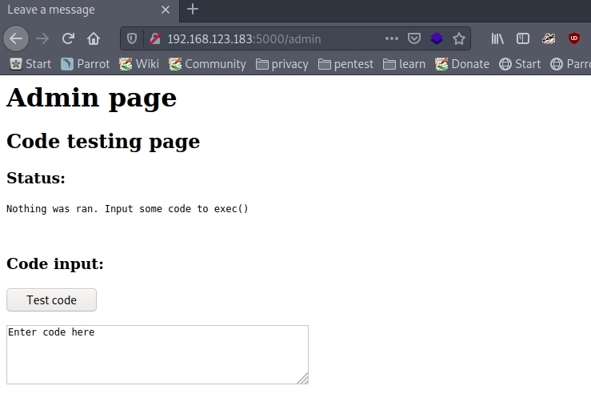Open page actions three-dot menu
Viewport: 591px width, 402px height.
tap(392, 38)
